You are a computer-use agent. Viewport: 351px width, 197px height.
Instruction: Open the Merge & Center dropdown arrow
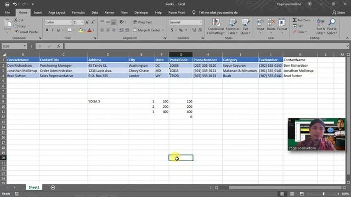click(x=163, y=30)
